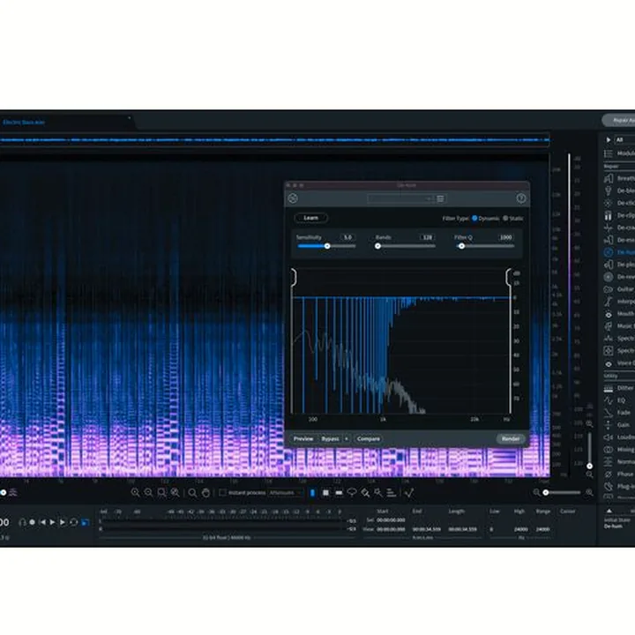Image resolution: width=635 pixels, height=635 pixels.
Task: Select the time-frequency selection tool
Action: point(325,492)
